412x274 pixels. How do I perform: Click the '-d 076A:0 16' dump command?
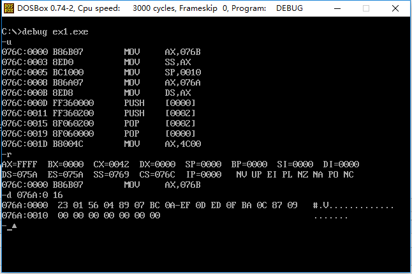coord(32,195)
